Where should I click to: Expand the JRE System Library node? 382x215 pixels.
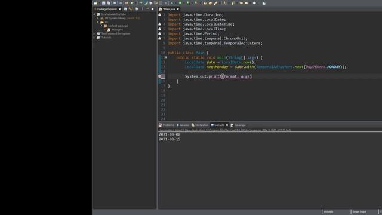pos(98,18)
